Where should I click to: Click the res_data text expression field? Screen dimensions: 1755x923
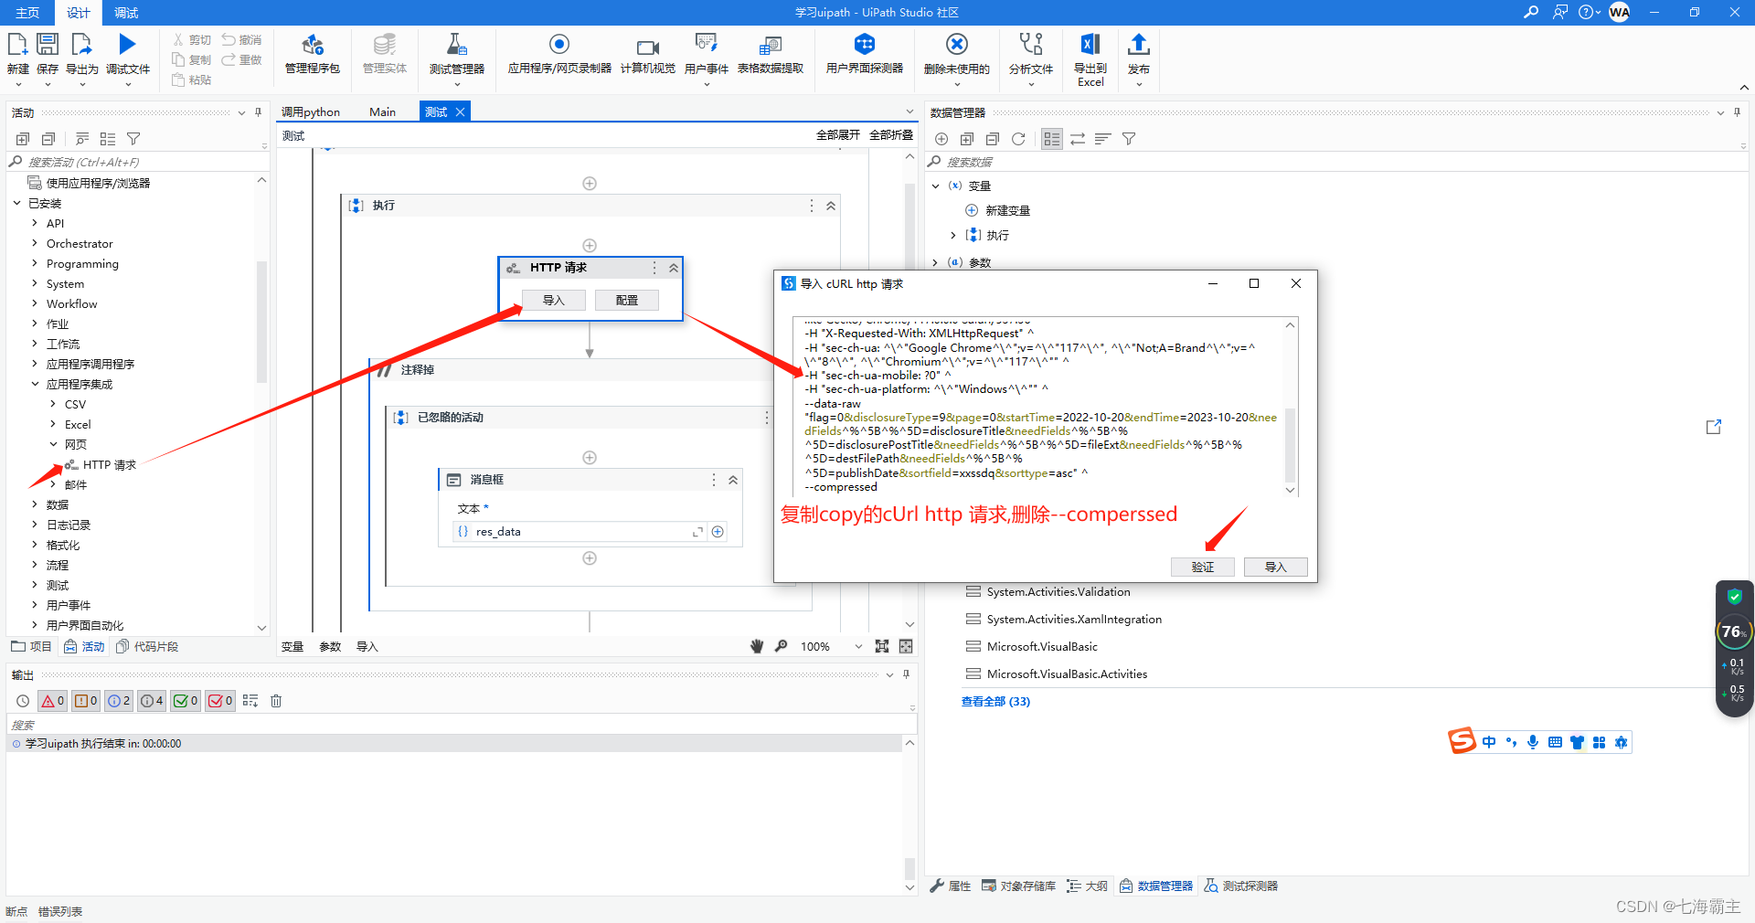point(578,532)
